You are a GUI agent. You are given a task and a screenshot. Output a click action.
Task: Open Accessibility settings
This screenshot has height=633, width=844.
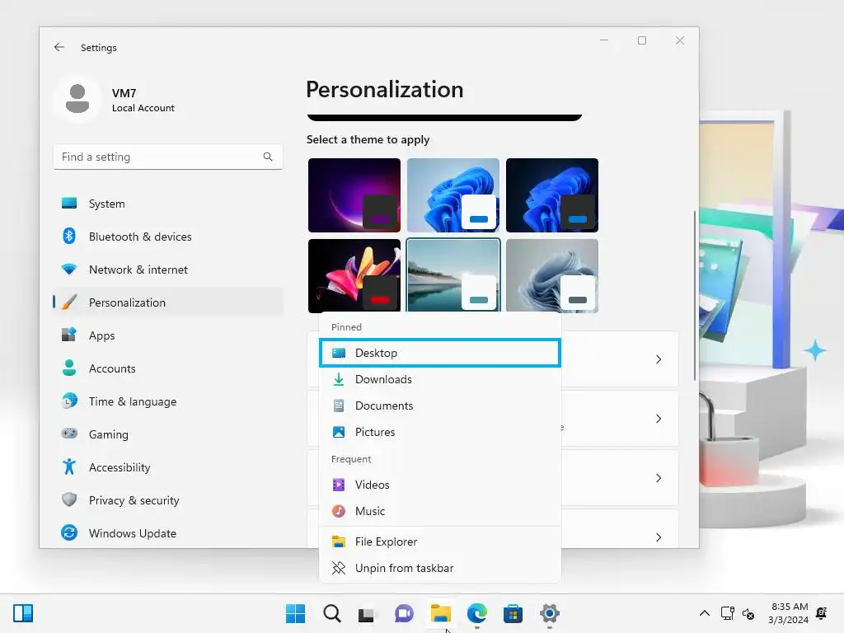tap(168, 467)
